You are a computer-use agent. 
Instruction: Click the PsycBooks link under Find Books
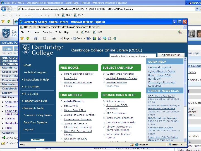point(70,78)
